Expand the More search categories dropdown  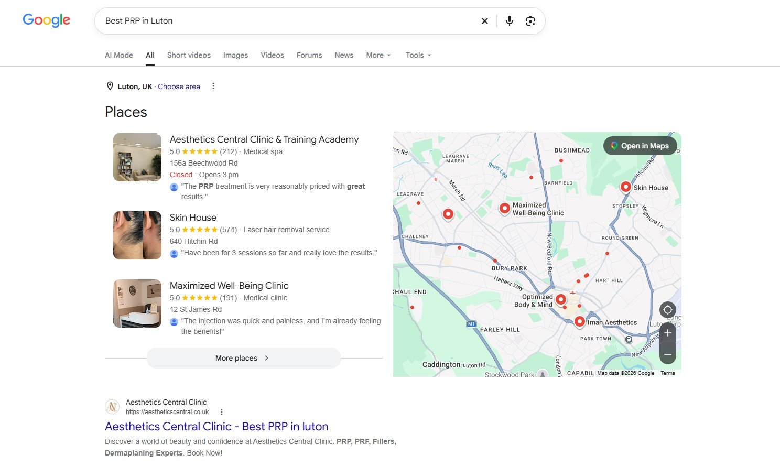[378, 55]
